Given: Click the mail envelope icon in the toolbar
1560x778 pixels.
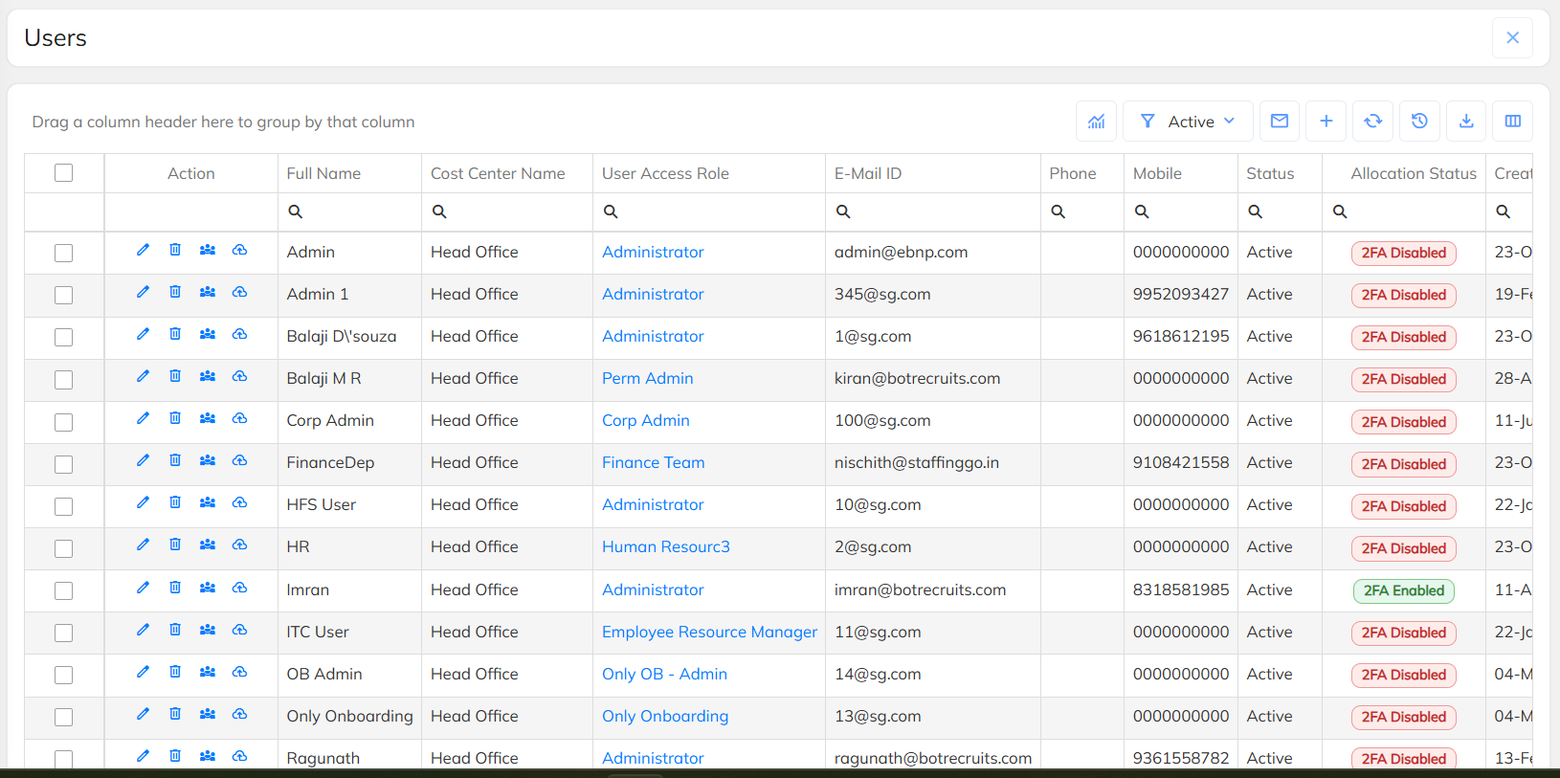Looking at the screenshot, I should coord(1279,122).
